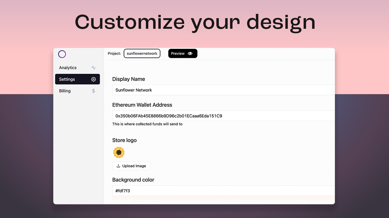Click the 'Project:' label
The height and width of the screenshot is (218, 389).
pyautogui.click(x=115, y=54)
